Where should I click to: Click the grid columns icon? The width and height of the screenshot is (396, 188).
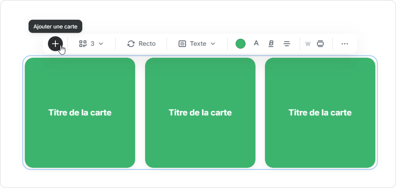tap(83, 44)
